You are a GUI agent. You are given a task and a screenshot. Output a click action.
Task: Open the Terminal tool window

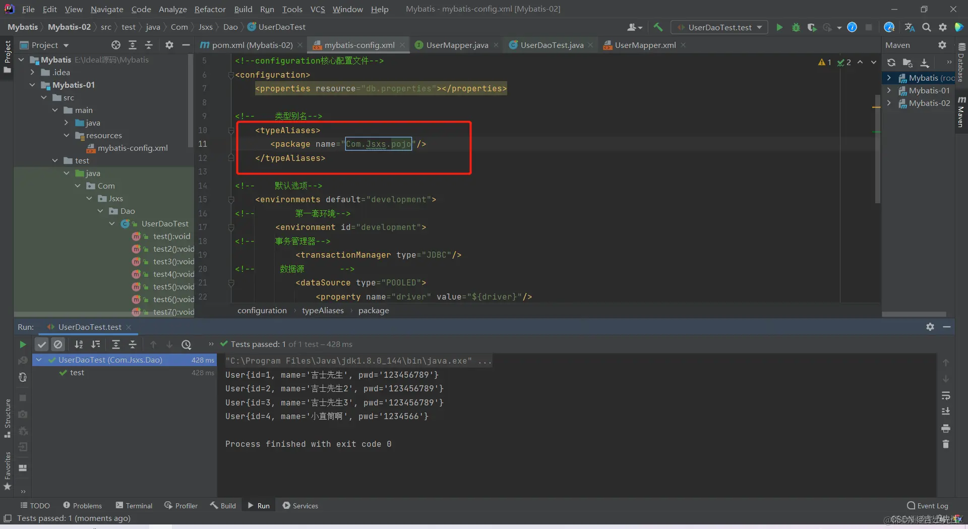[134, 506]
